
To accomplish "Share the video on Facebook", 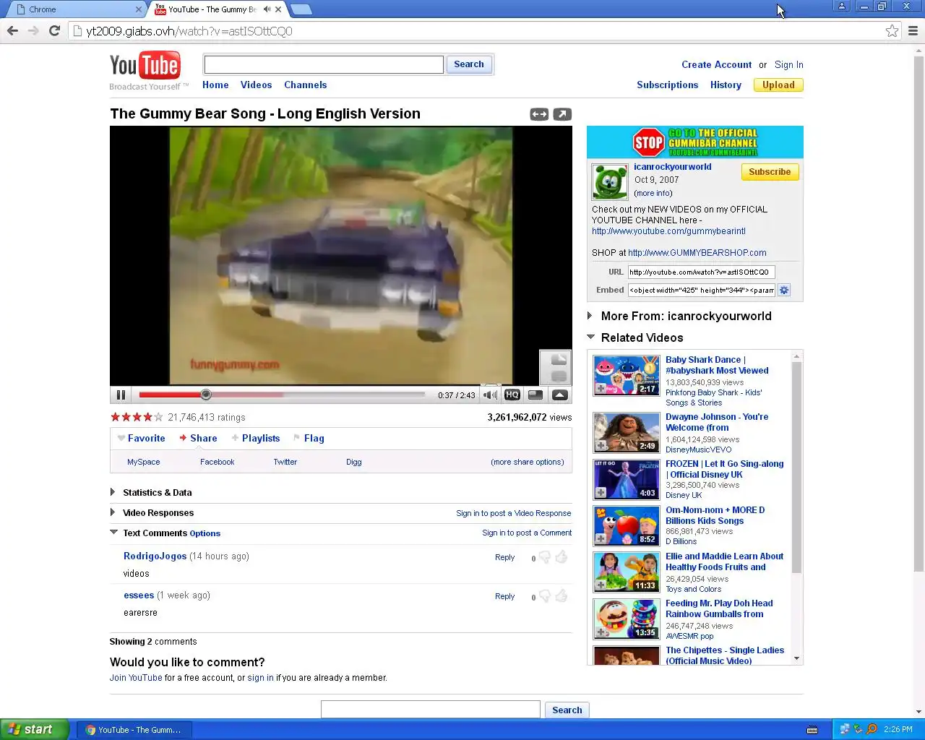I will (x=218, y=462).
